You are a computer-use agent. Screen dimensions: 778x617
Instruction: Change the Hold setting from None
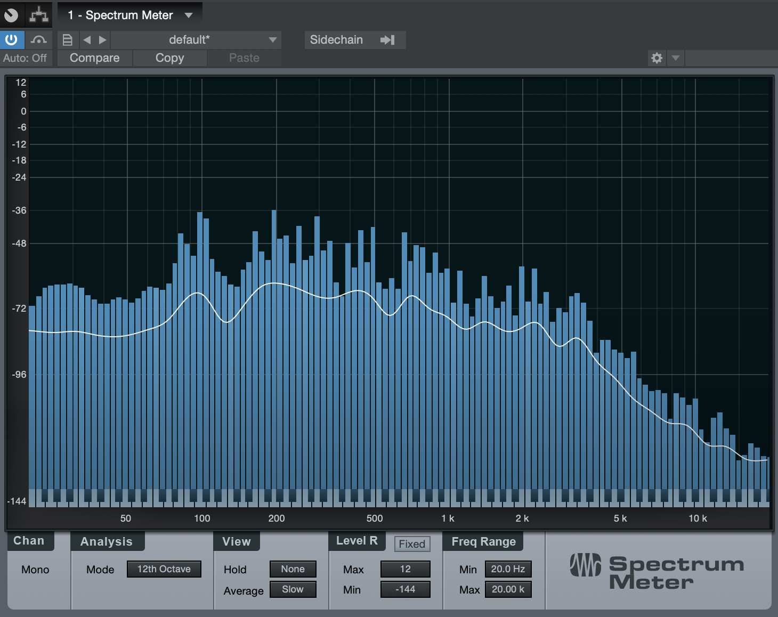point(293,569)
